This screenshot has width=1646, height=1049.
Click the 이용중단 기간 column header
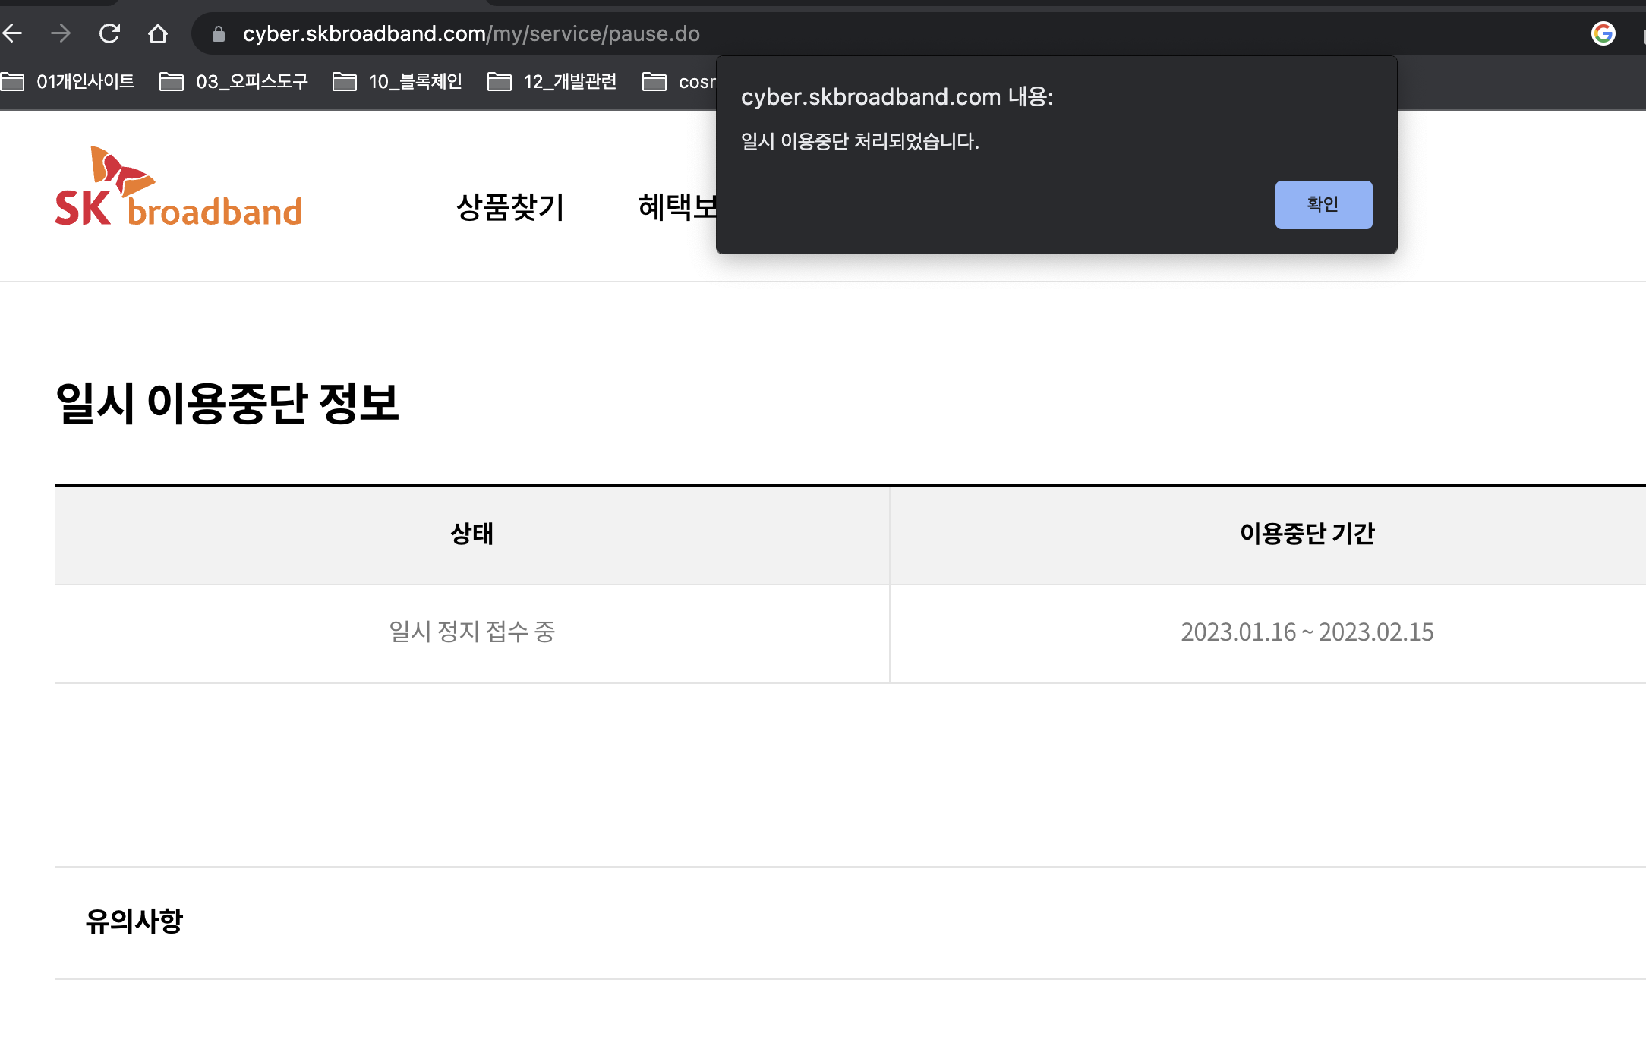[1307, 534]
